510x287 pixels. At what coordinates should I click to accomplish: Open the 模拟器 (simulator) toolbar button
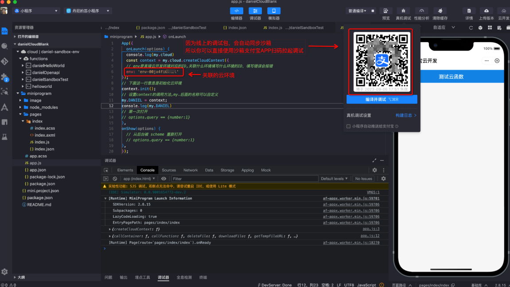[x=273, y=11]
